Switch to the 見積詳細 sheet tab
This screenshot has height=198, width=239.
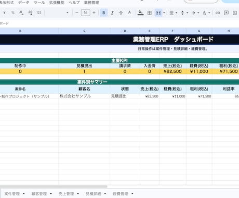[x=94, y=194]
